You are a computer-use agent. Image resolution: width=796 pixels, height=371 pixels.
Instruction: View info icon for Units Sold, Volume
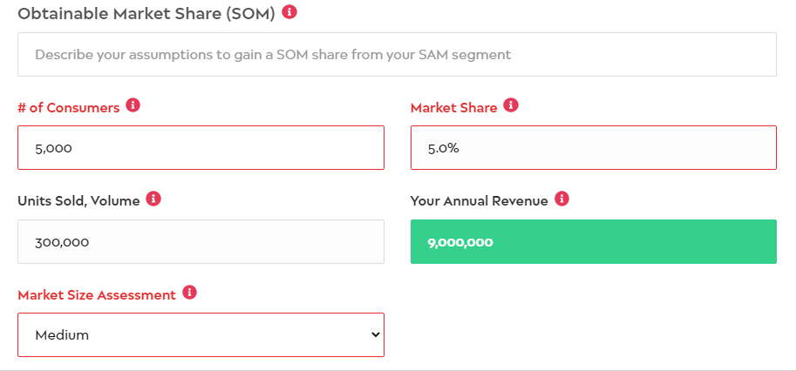coord(153,199)
